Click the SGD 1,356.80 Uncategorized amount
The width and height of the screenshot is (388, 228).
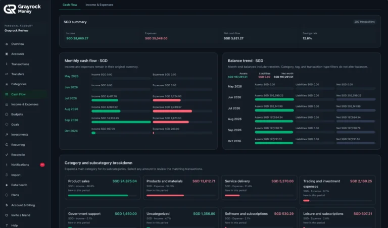point(204,214)
